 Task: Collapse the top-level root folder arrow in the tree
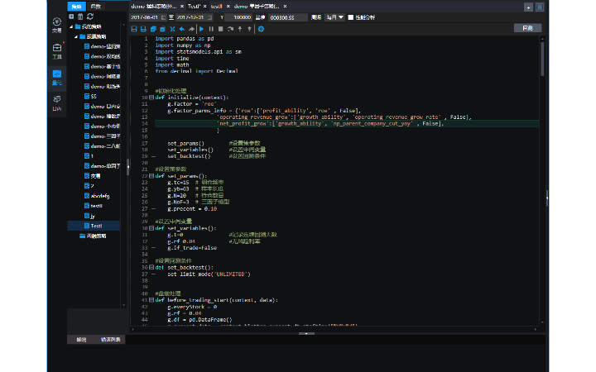pos(71,26)
